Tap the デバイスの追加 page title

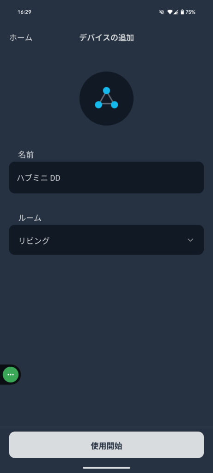(x=106, y=38)
